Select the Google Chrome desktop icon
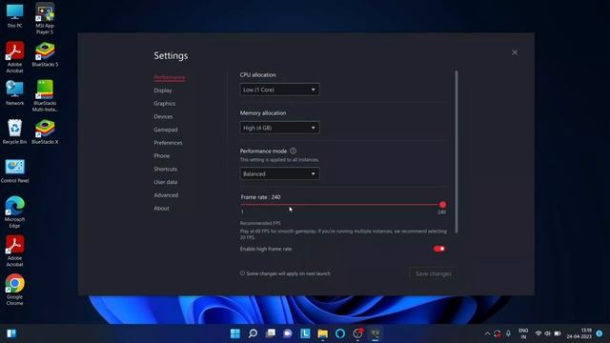This screenshot has height=343, width=610. [x=15, y=290]
